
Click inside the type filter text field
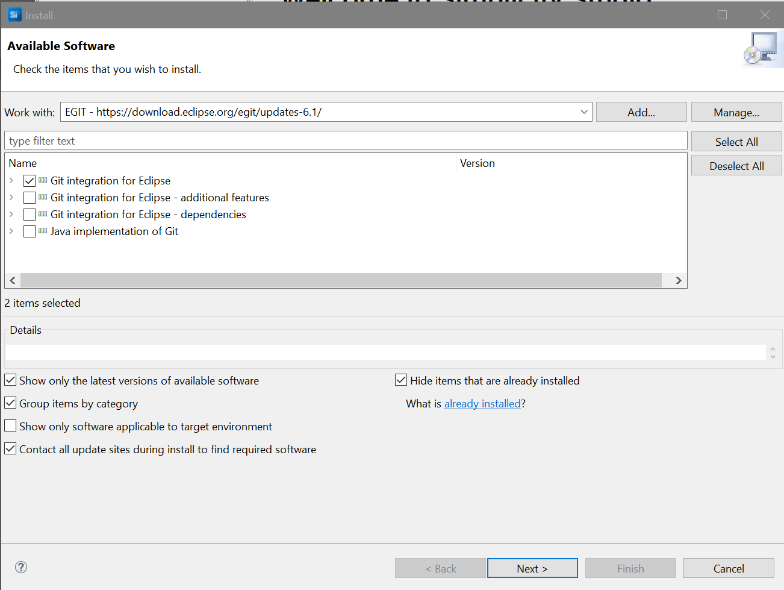click(241, 140)
